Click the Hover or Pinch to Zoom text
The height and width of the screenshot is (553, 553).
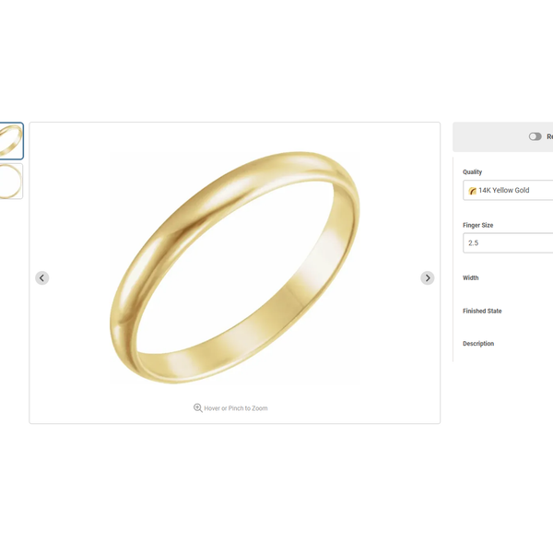[x=236, y=408]
